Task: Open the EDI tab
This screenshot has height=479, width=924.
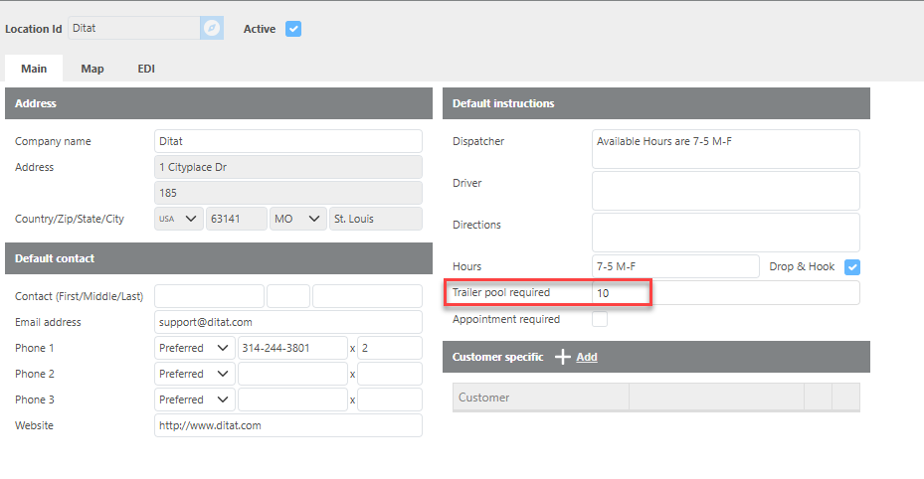Action: [x=146, y=69]
